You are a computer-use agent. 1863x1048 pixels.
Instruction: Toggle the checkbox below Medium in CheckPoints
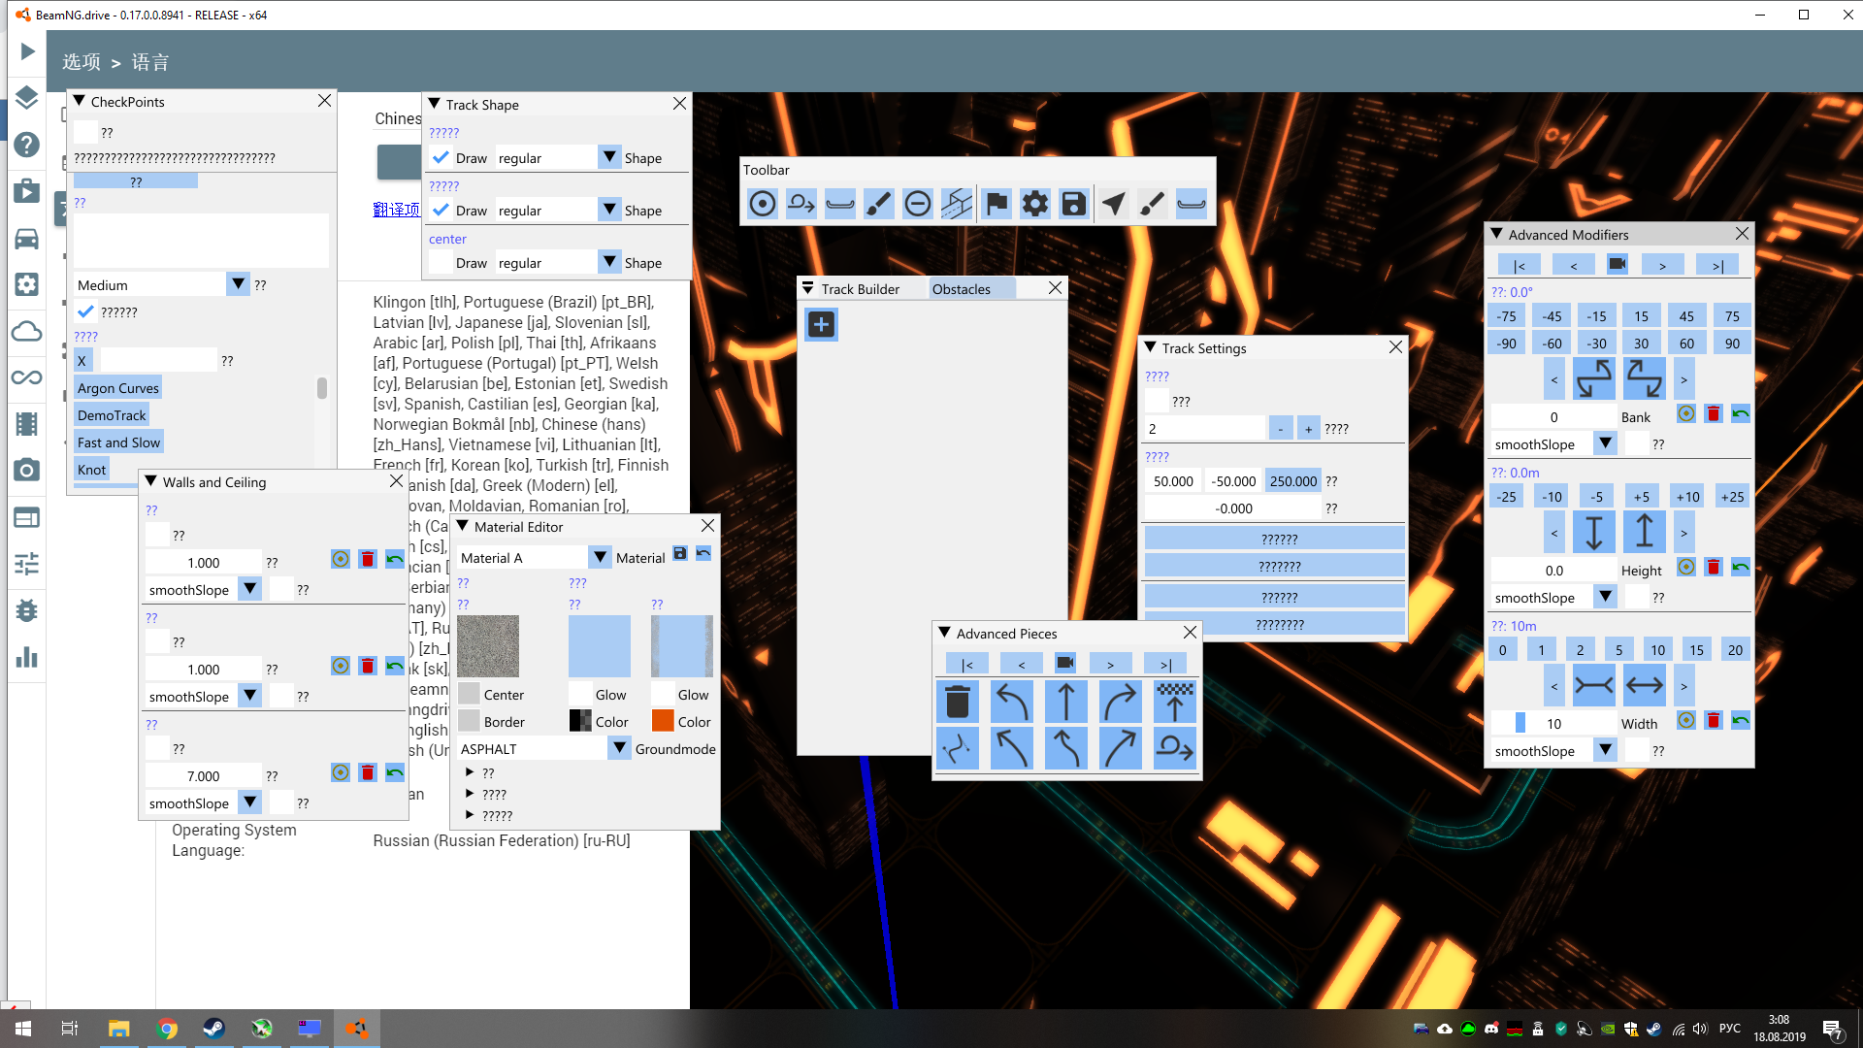point(86,311)
